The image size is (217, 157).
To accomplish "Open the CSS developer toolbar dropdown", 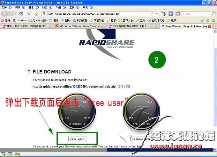I will pos(38,20).
